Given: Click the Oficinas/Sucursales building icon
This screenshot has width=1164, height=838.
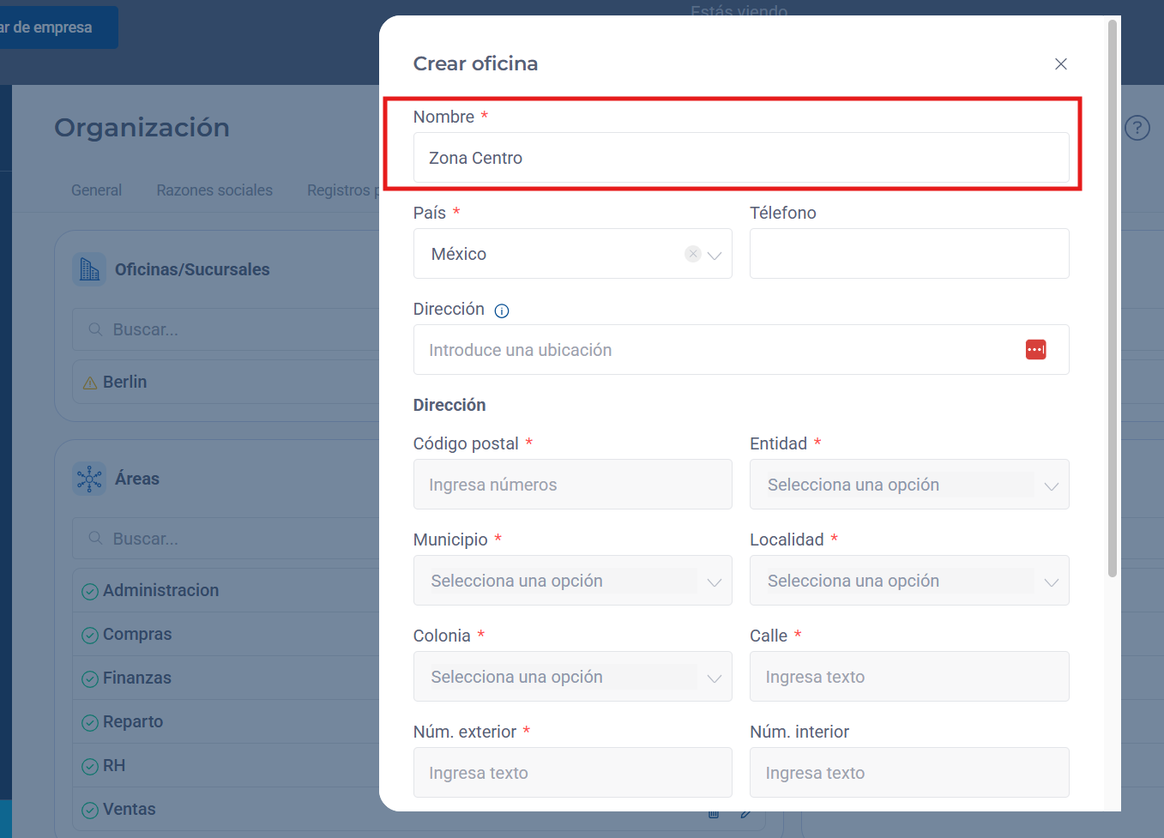Looking at the screenshot, I should click(89, 269).
